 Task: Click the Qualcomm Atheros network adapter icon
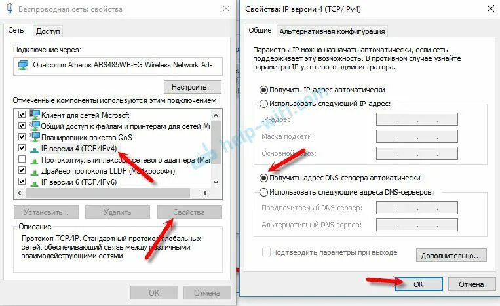(23, 65)
